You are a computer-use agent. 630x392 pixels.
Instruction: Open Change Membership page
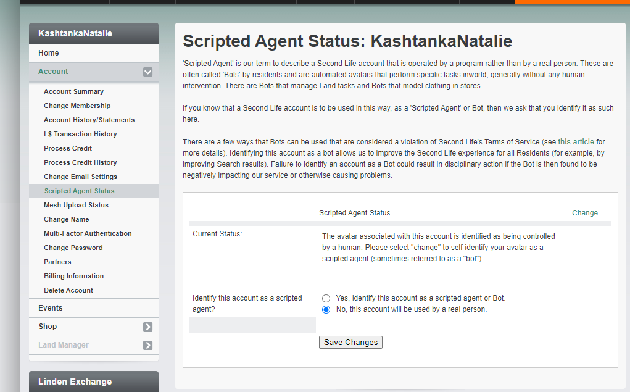tap(77, 106)
